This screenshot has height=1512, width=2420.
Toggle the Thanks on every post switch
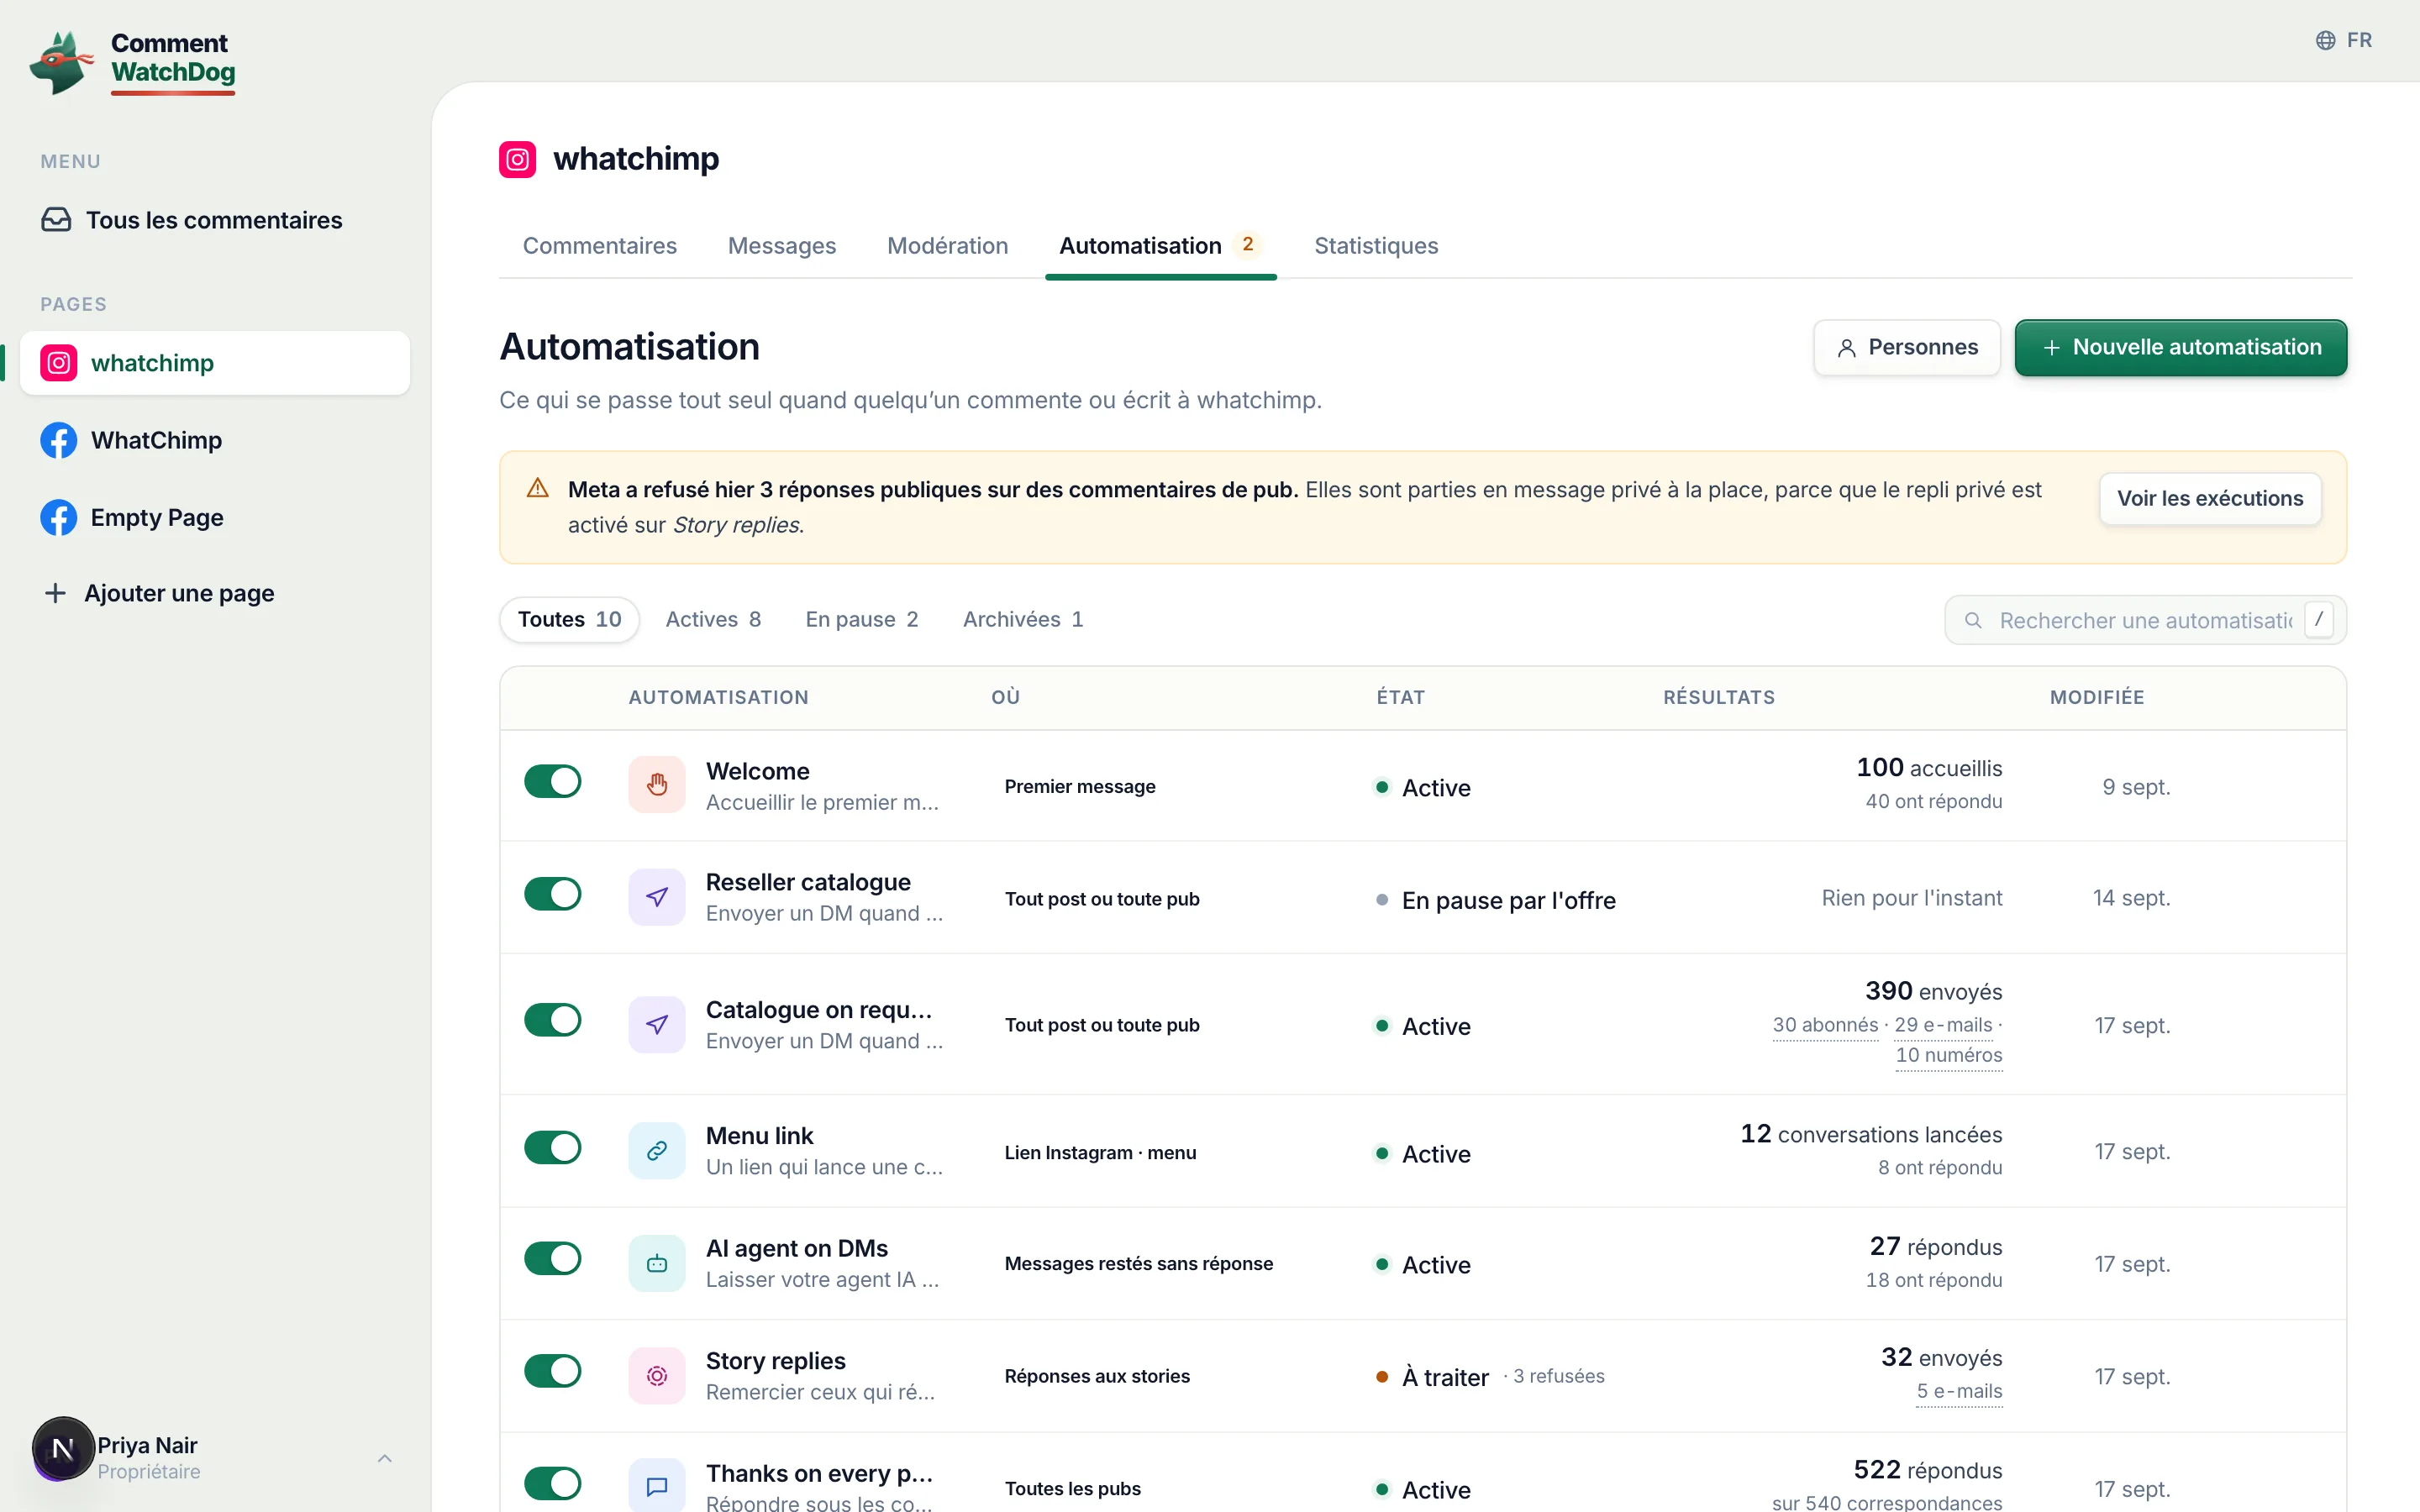pos(552,1483)
